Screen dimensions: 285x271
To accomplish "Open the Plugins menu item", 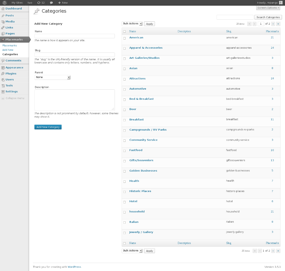I will click(x=11, y=73).
